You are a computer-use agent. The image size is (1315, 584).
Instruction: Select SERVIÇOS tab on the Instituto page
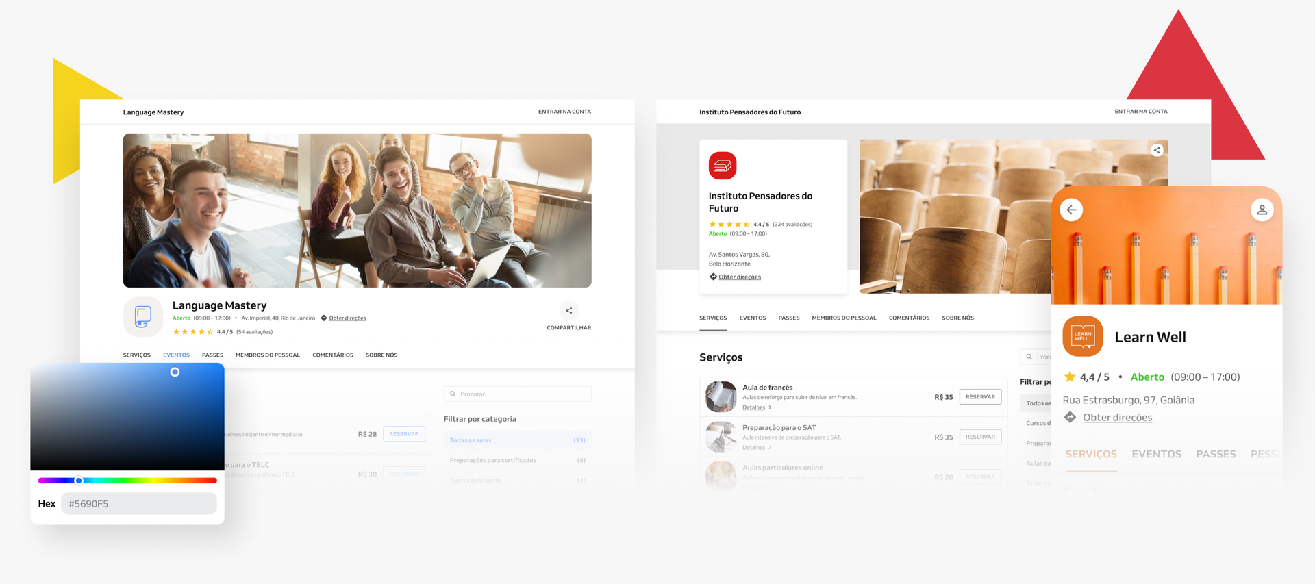click(713, 318)
